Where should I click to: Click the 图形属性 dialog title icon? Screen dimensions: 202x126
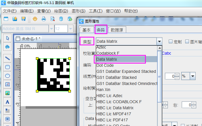tap(81, 21)
